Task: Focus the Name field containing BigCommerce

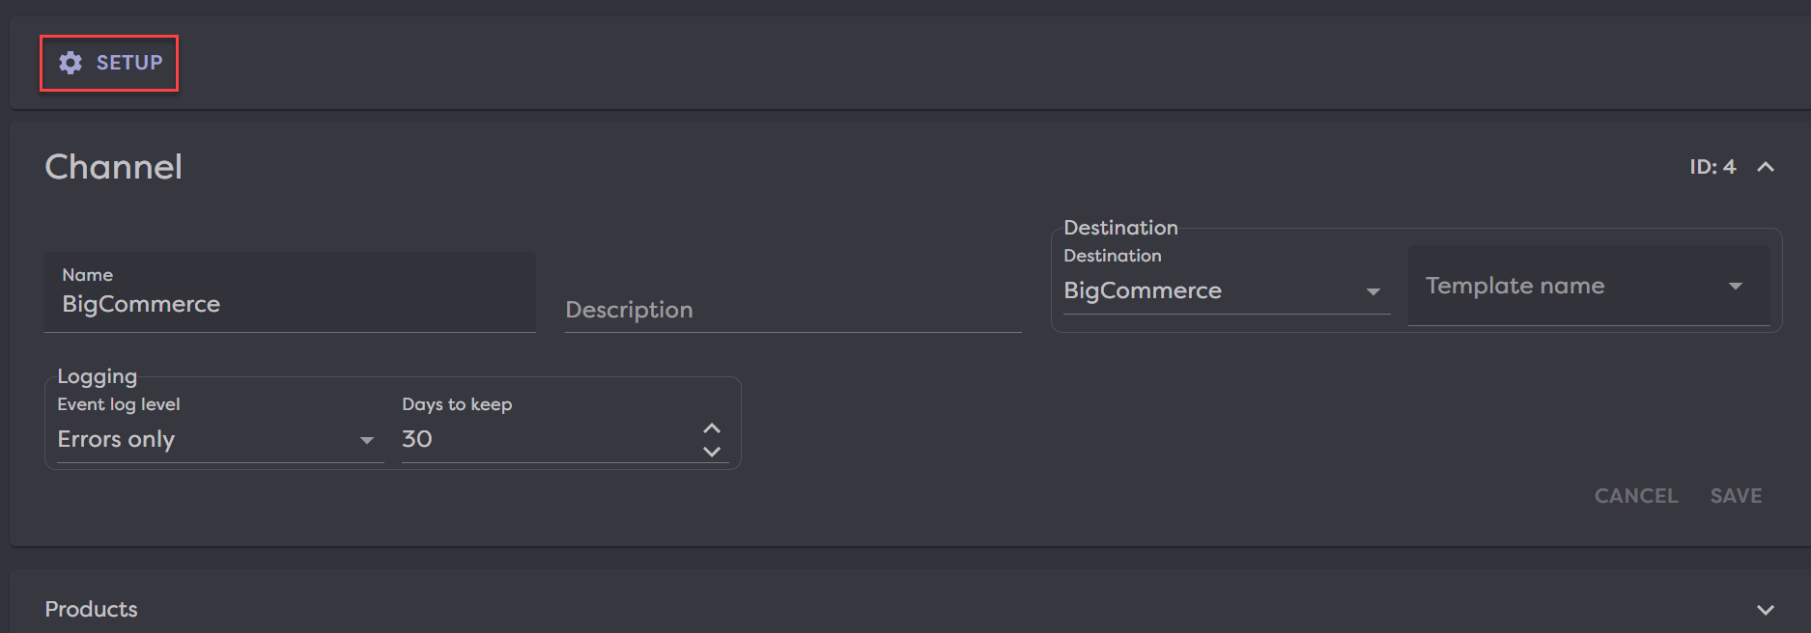Action: (x=290, y=304)
